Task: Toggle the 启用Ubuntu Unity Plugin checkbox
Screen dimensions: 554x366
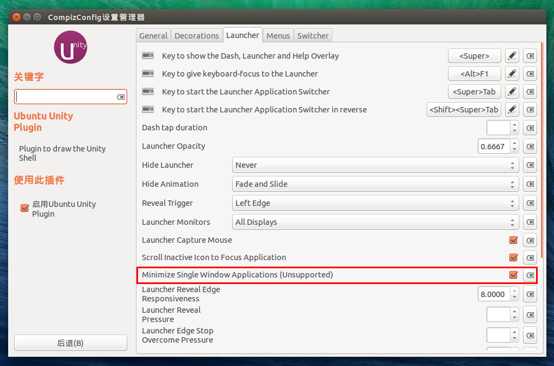Action: point(24,208)
